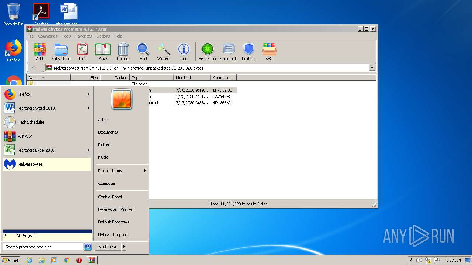Click the Extract To toolbar icon
The image size is (472, 265).
point(61,52)
